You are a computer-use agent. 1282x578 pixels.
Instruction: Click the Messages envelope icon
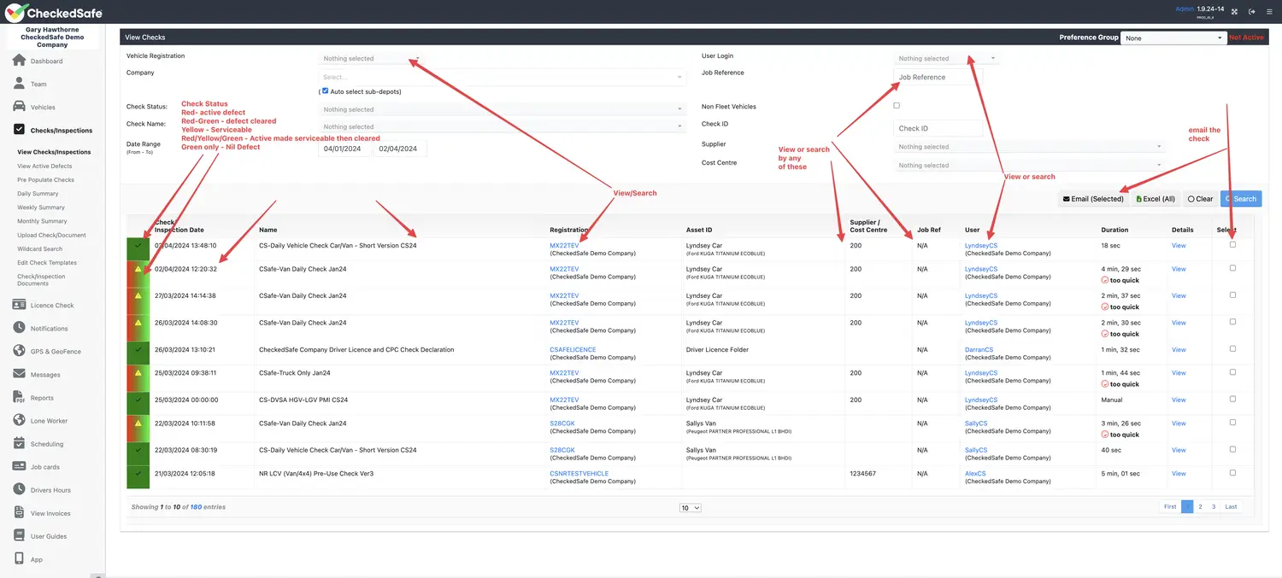(x=19, y=374)
